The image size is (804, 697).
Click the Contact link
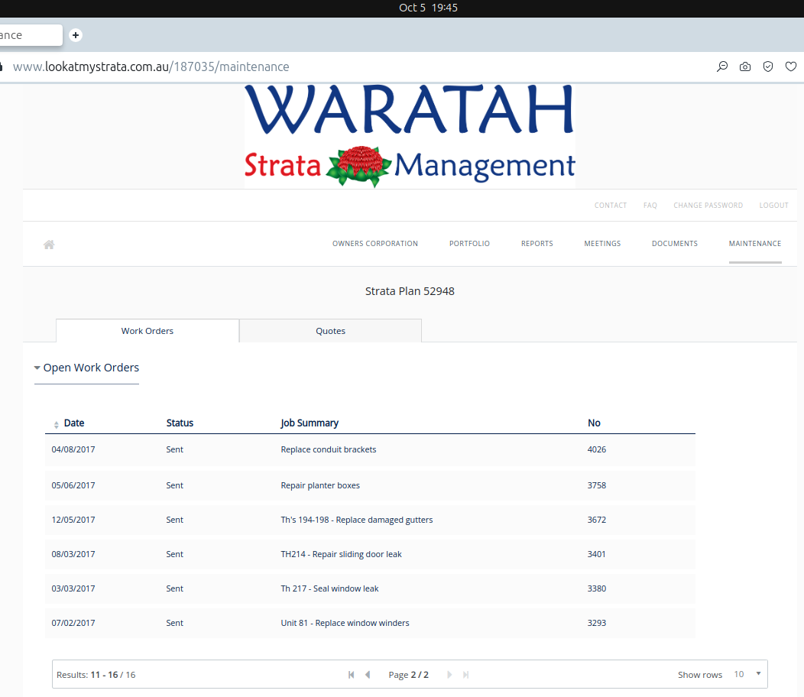pos(611,205)
